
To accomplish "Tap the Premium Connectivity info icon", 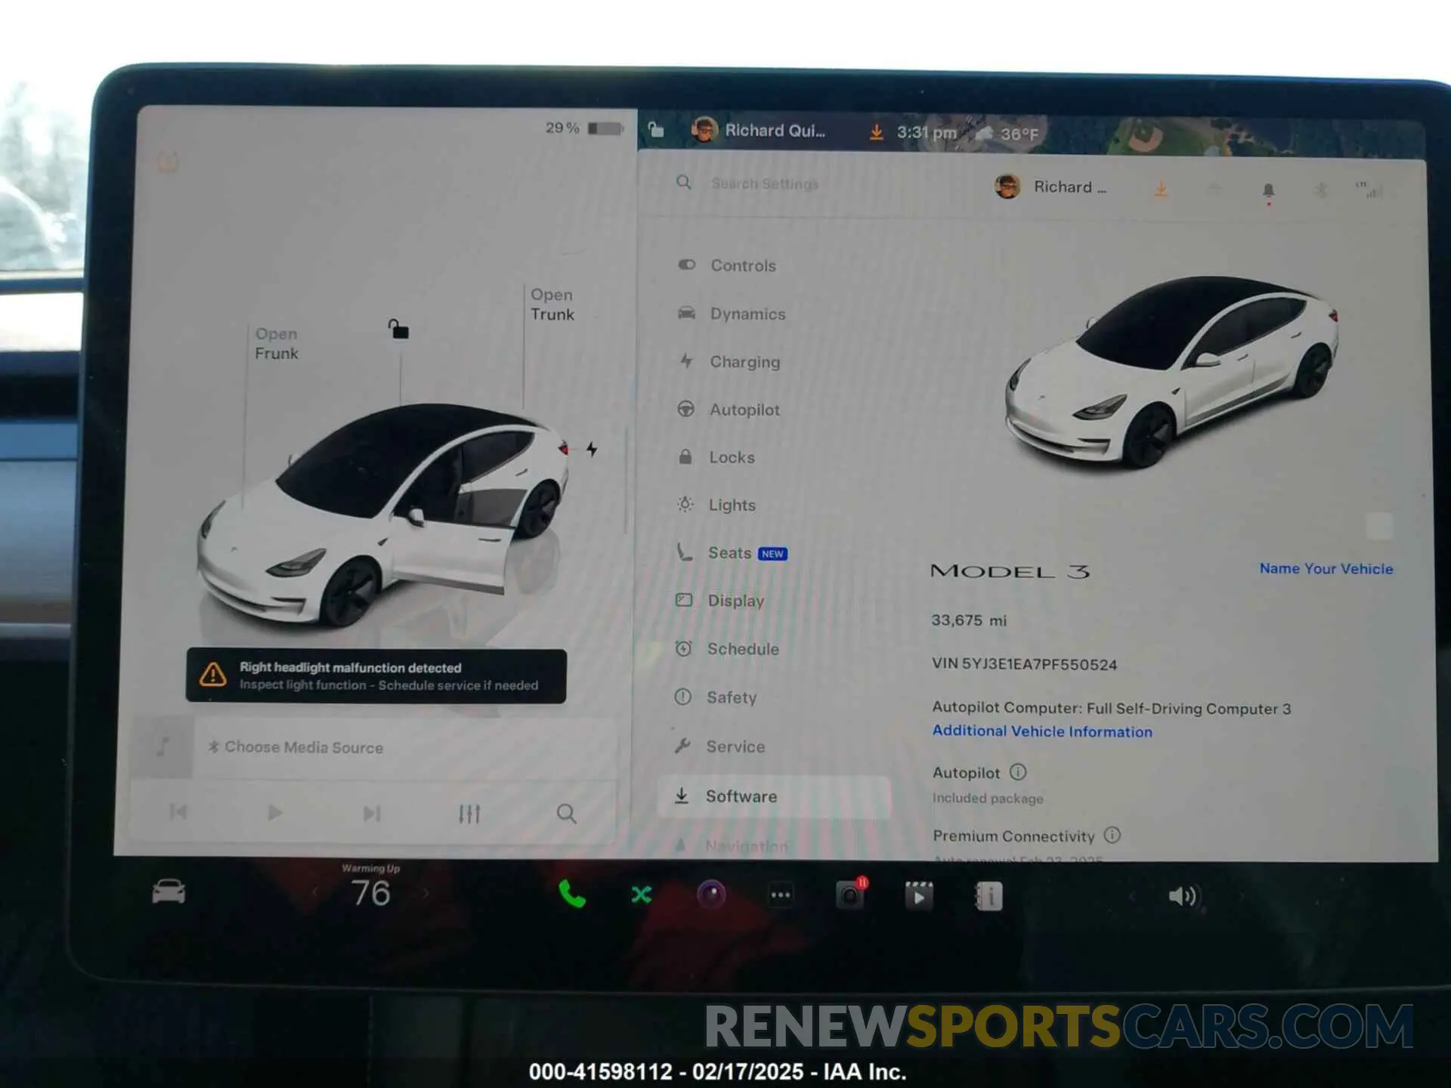I will (1112, 835).
